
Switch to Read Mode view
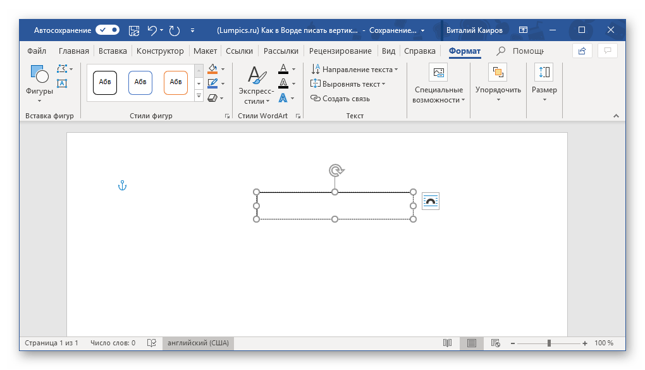447,343
